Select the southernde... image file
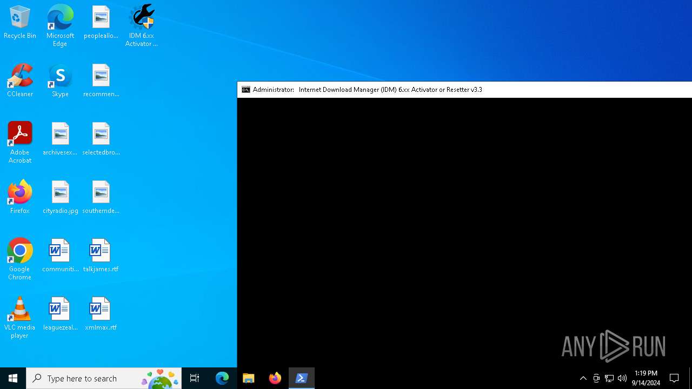 click(x=101, y=198)
